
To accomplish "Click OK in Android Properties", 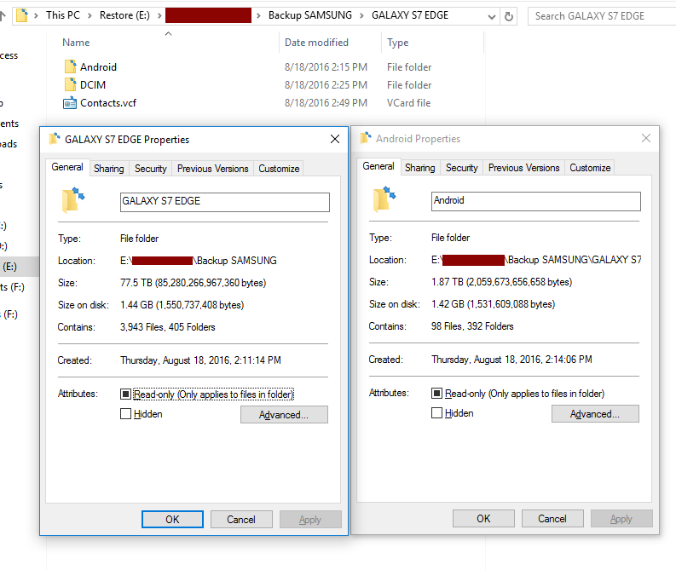I will (483, 518).
